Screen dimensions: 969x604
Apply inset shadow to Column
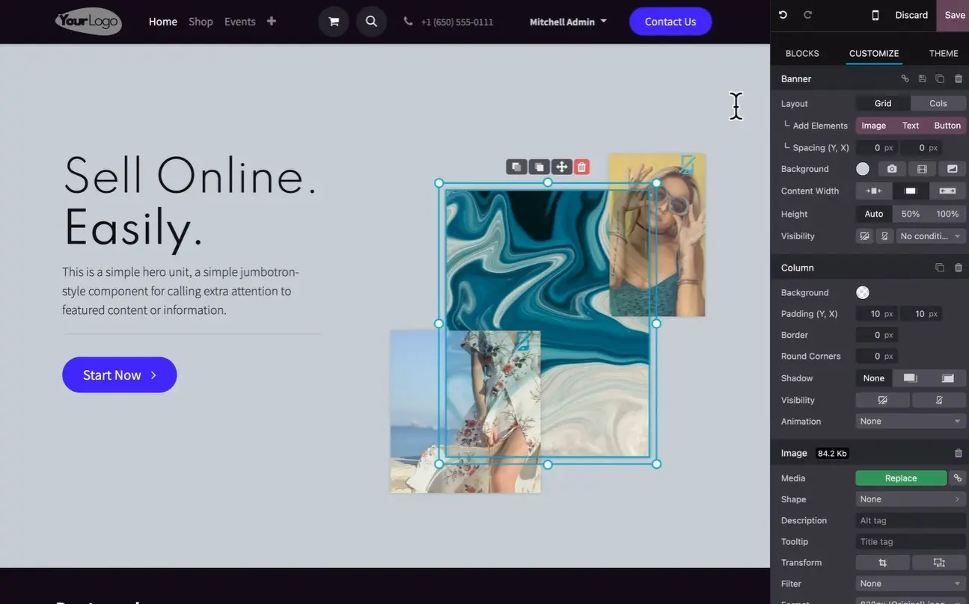[x=947, y=378]
